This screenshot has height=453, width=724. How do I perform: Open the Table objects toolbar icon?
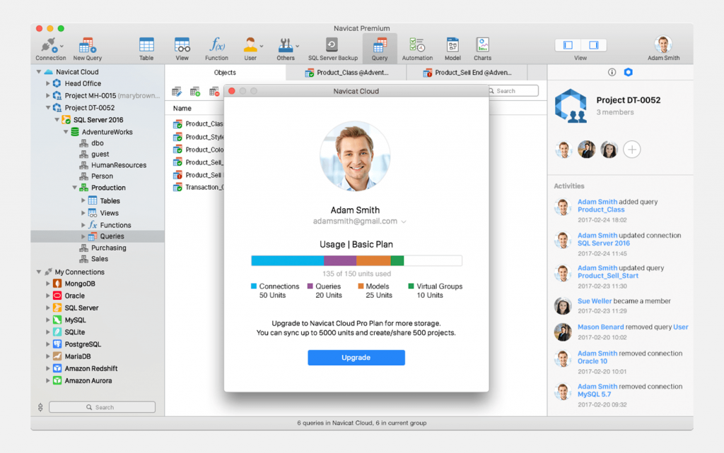[146, 45]
